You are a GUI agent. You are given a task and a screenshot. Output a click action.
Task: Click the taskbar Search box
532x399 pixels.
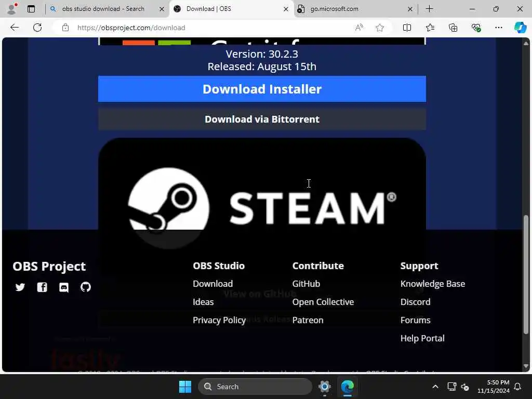click(255, 387)
